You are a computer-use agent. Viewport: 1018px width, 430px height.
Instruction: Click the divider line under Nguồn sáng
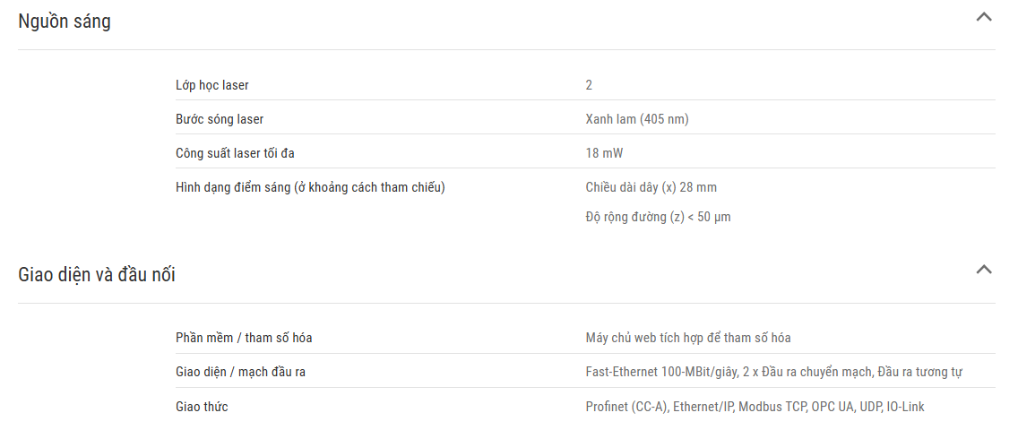(x=506, y=49)
